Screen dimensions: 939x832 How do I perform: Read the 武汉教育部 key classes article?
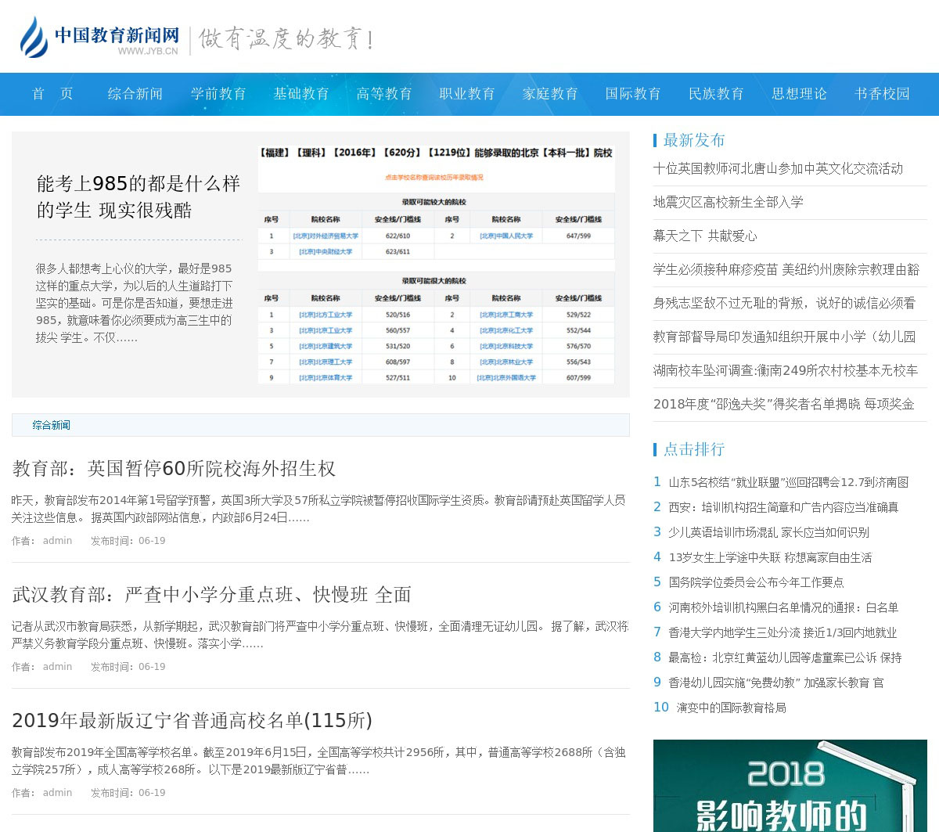point(211,594)
